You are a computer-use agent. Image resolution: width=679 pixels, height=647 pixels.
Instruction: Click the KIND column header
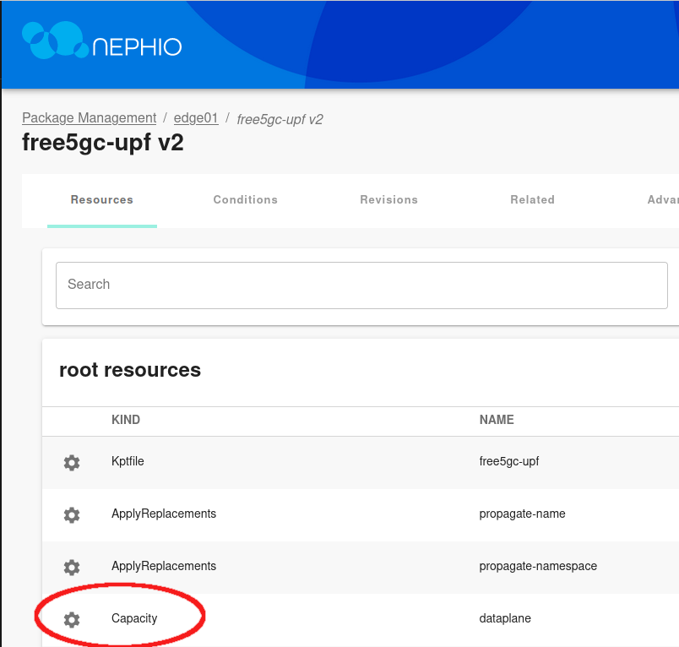tap(126, 420)
